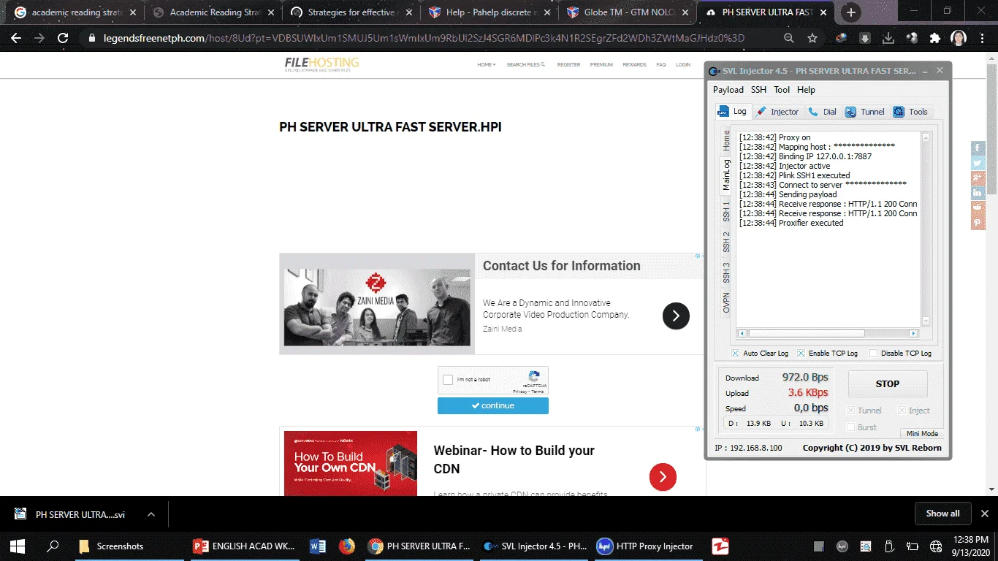The image size is (998, 561).
Task: Share page via LinkedIn icon
Action: pyautogui.click(x=978, y=193)
